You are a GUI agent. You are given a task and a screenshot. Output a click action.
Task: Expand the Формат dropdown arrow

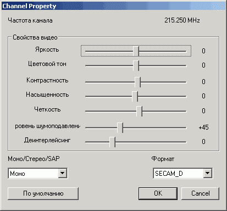208,173
